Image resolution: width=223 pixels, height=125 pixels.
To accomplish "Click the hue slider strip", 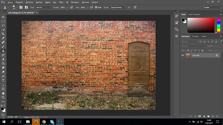I will [218, 25].
